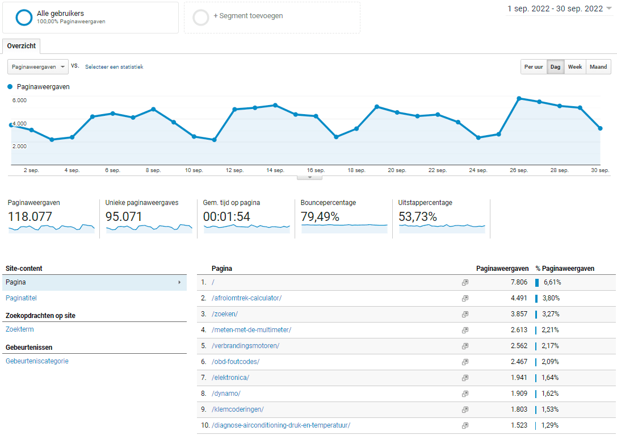Screen dimensions: 617x435
Task: Click Selecteer een statistiek link
Action: coord(114,67)
